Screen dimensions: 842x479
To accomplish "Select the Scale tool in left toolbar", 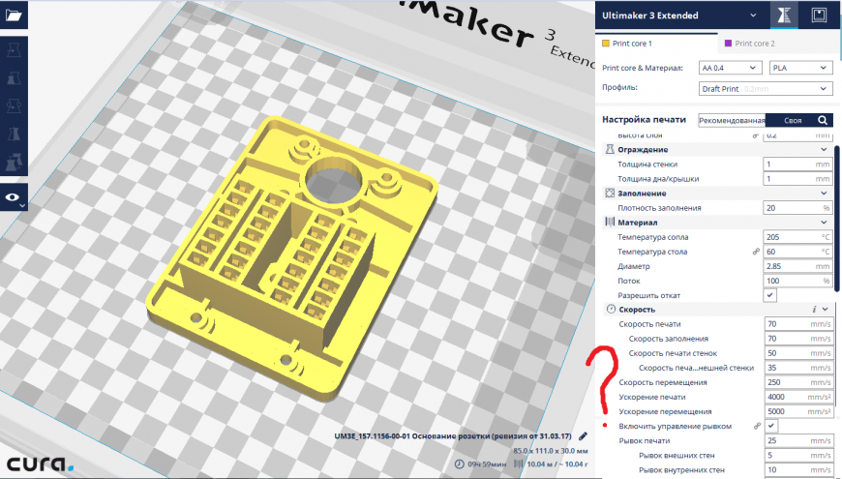I will click(14, 78).
